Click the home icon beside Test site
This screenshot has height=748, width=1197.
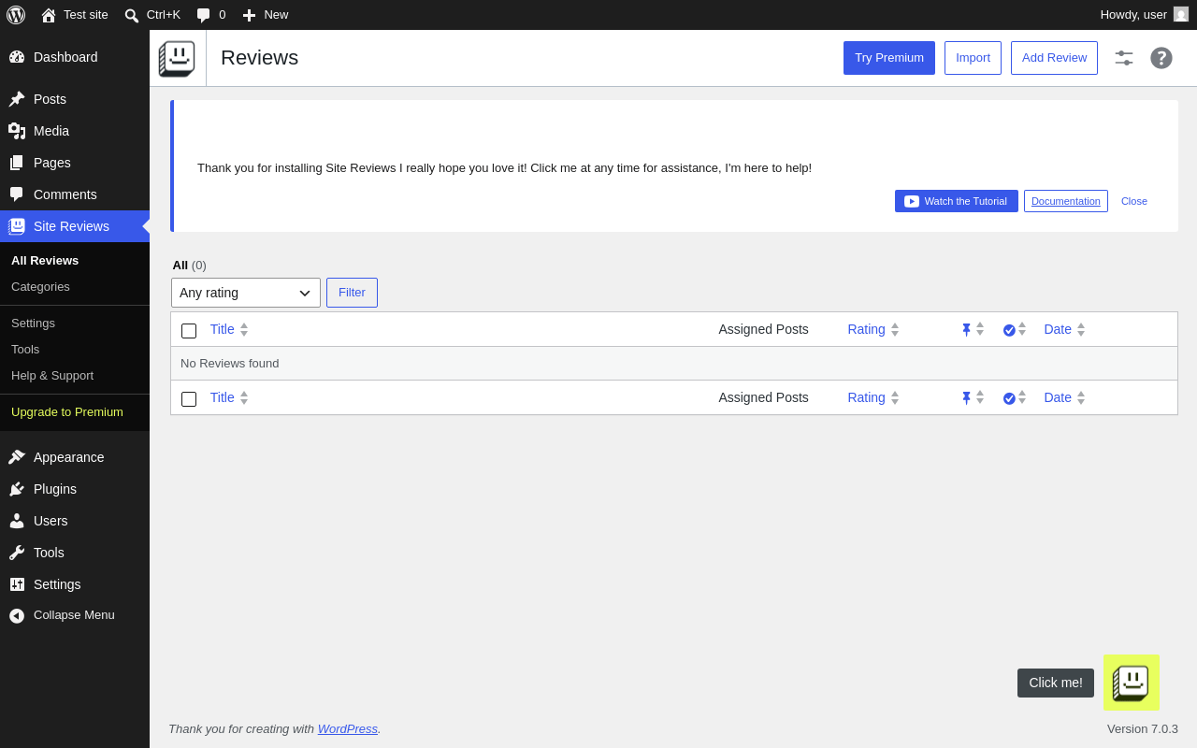click(x=49, y=15)
